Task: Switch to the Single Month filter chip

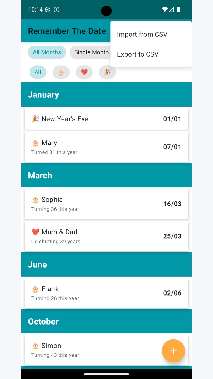Action: (x=90, y=52)
